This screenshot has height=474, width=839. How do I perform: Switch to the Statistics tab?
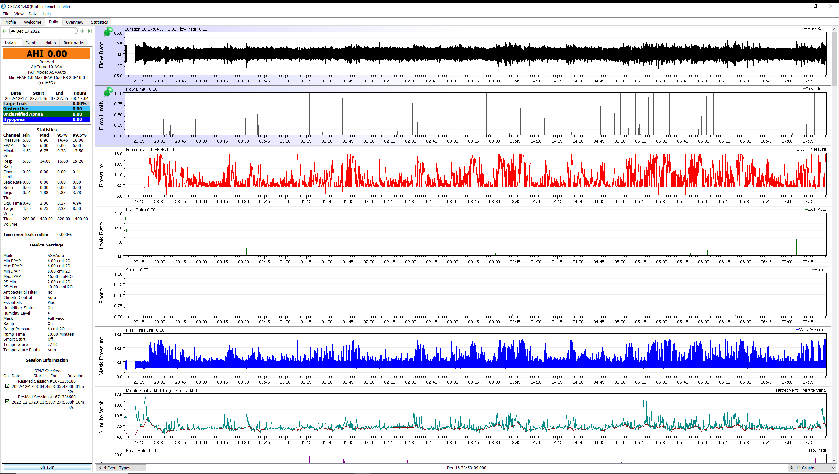point(99,22)
